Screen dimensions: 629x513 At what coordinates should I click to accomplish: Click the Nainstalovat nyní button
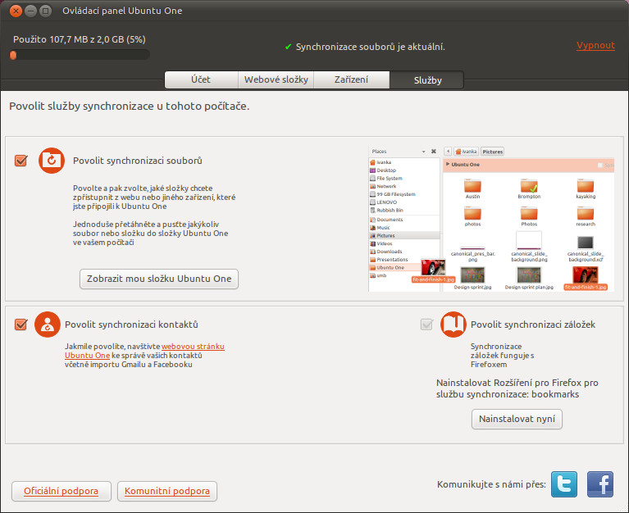click(x=517, y=420)
